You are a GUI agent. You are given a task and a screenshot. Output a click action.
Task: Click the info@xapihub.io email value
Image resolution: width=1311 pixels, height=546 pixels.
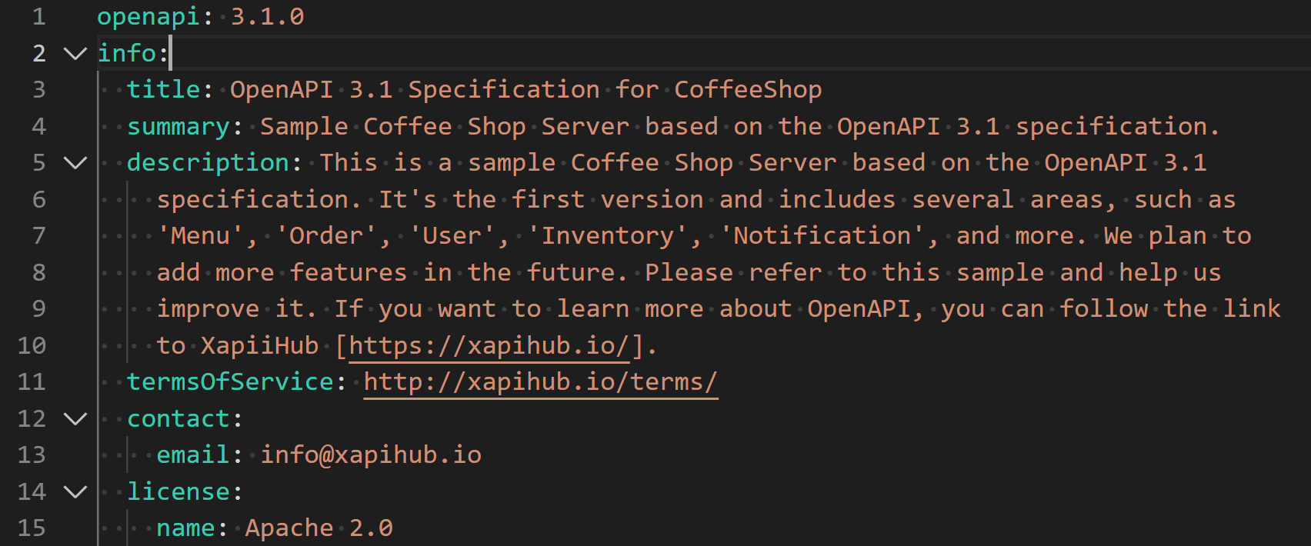coord(371,455)
